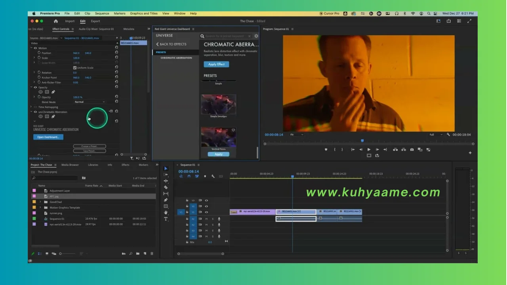The width and height of the screenshot is (507, 285).
Task: Open the Program monitor button editor plus
Action: [x=470, y=153]
